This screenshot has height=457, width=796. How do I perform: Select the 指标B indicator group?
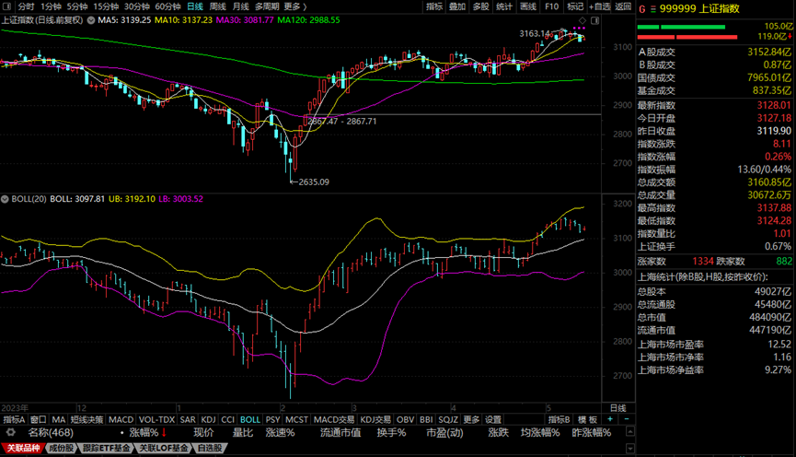tap(559, 419)
